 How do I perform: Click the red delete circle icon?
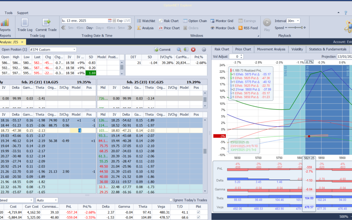[x=193, y=50]
